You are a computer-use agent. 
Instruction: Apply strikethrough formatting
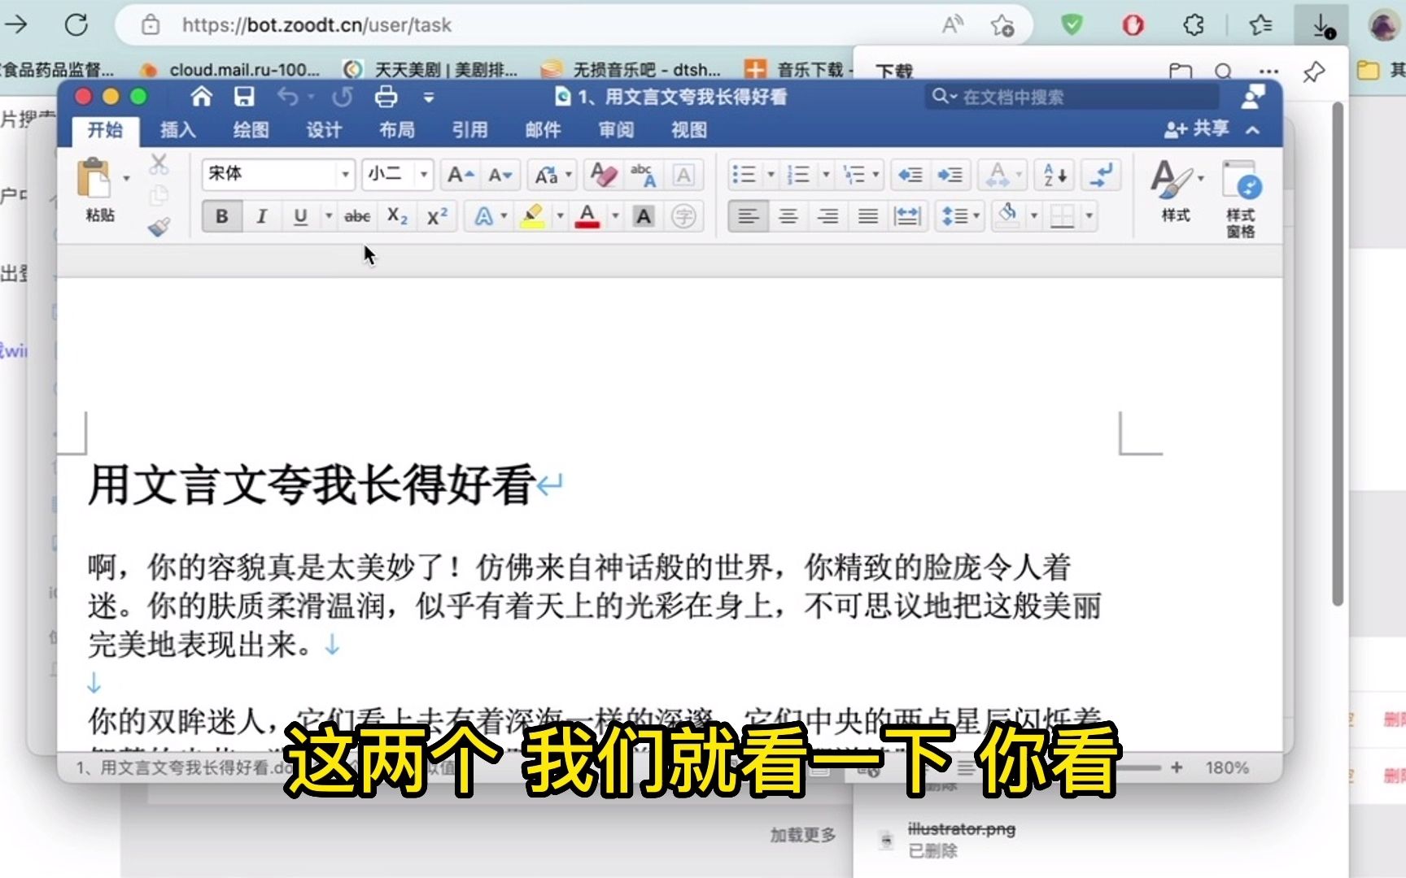click(356, 216)
